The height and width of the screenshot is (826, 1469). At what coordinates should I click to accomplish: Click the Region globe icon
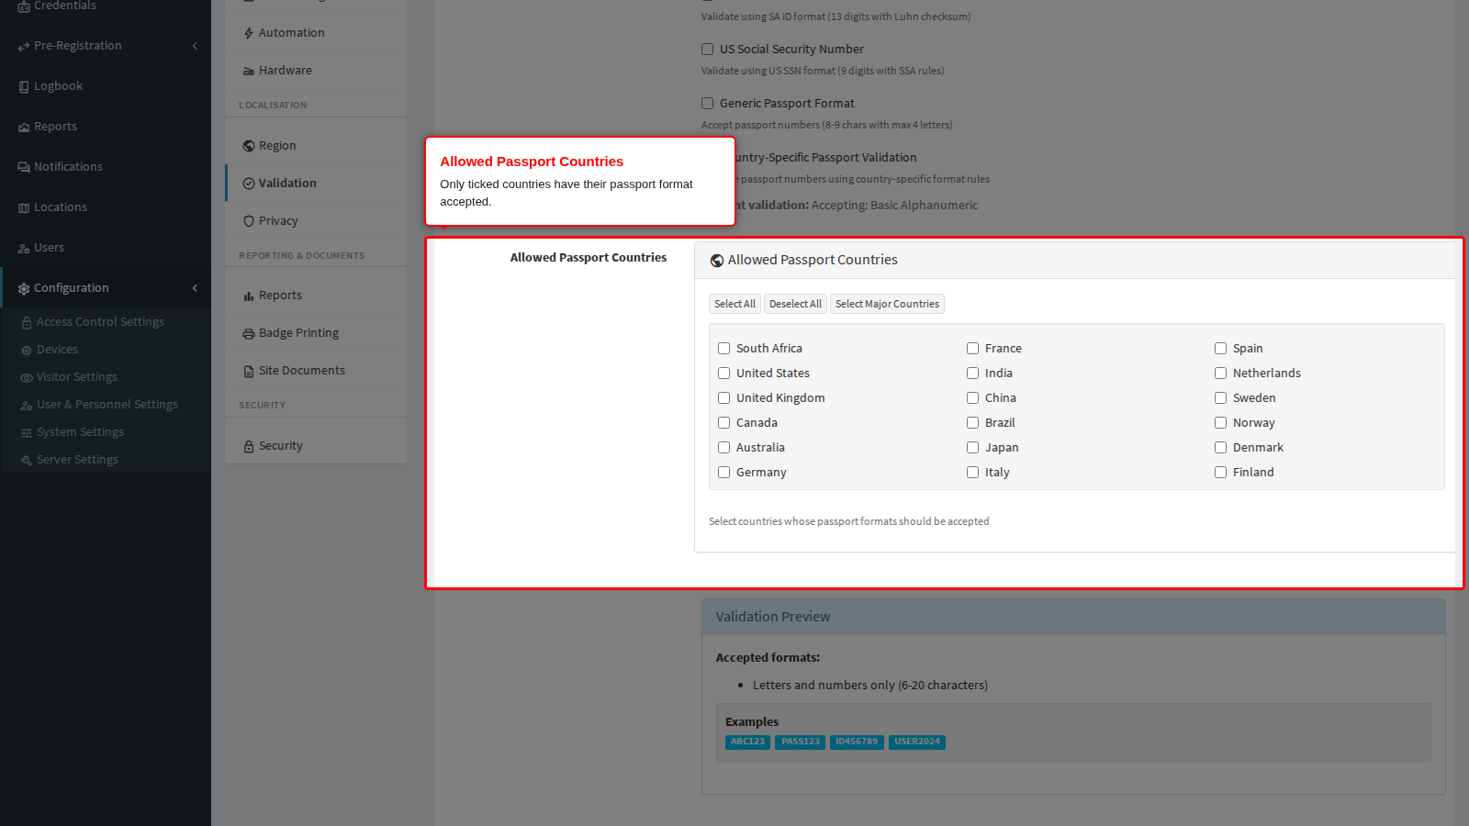(x=249, y=146)
